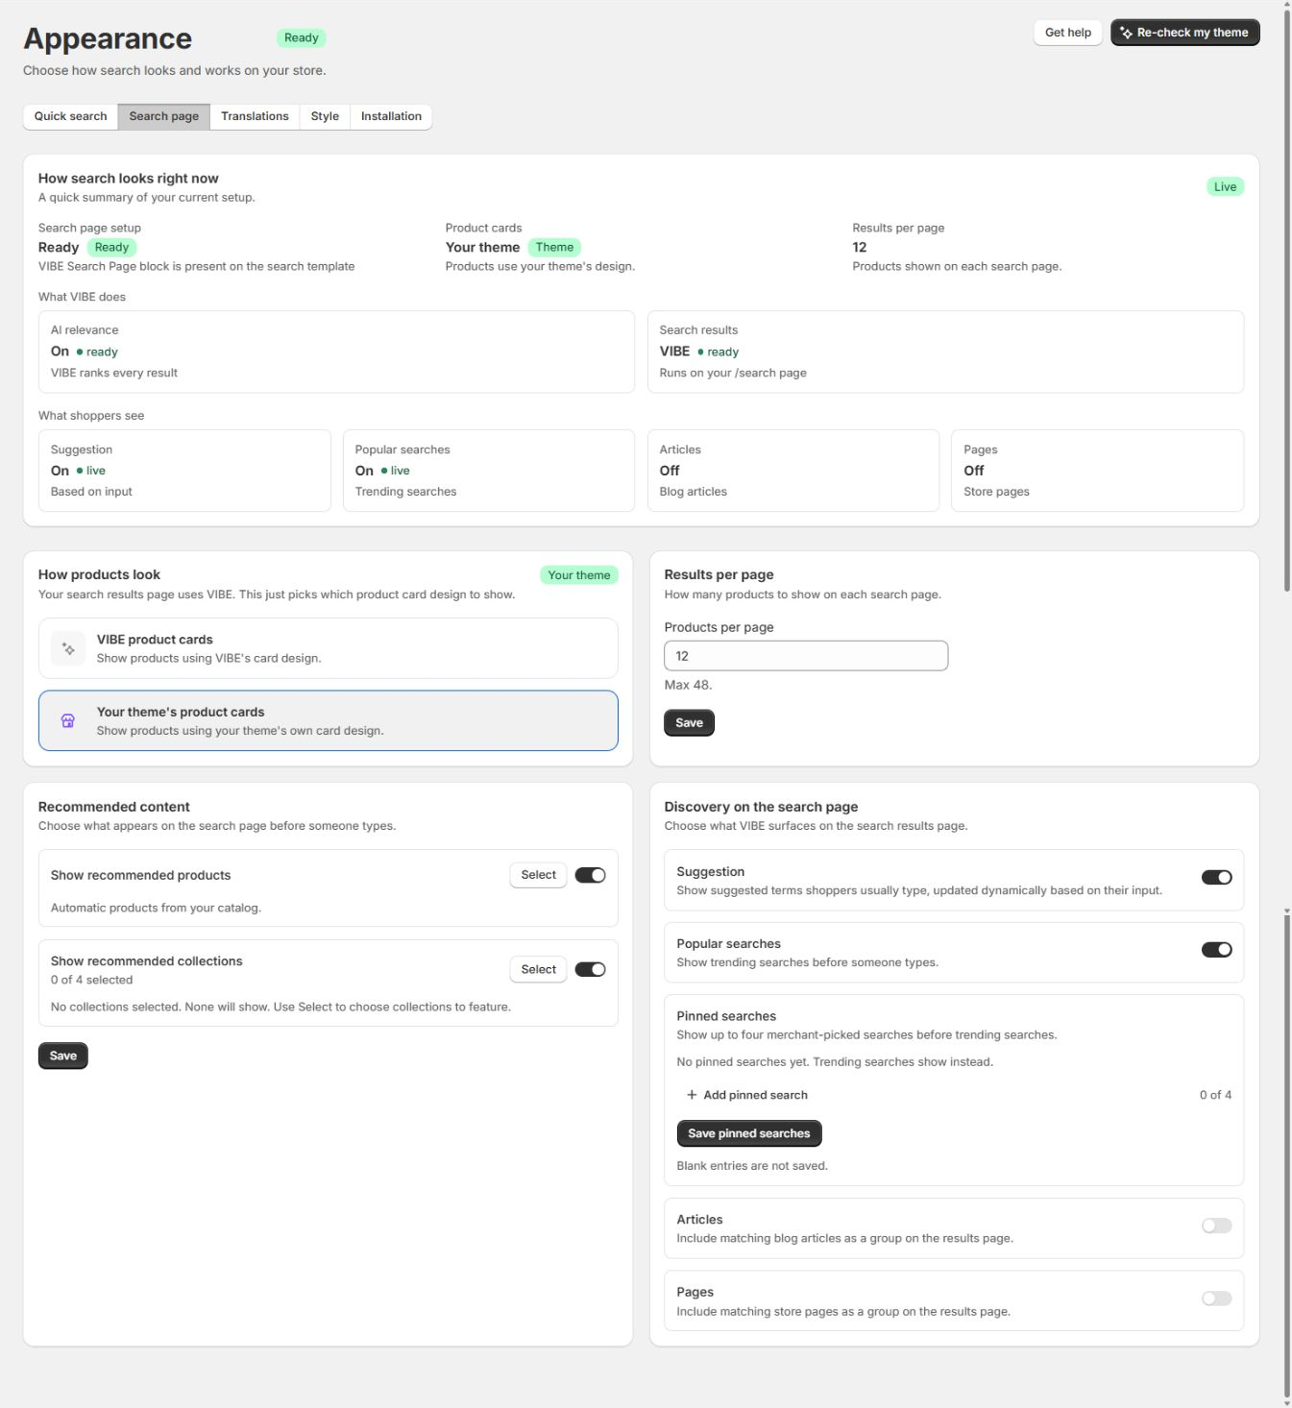
Task: Disable the Suggestion discovery toggle
Action: tap(1216, 877)
